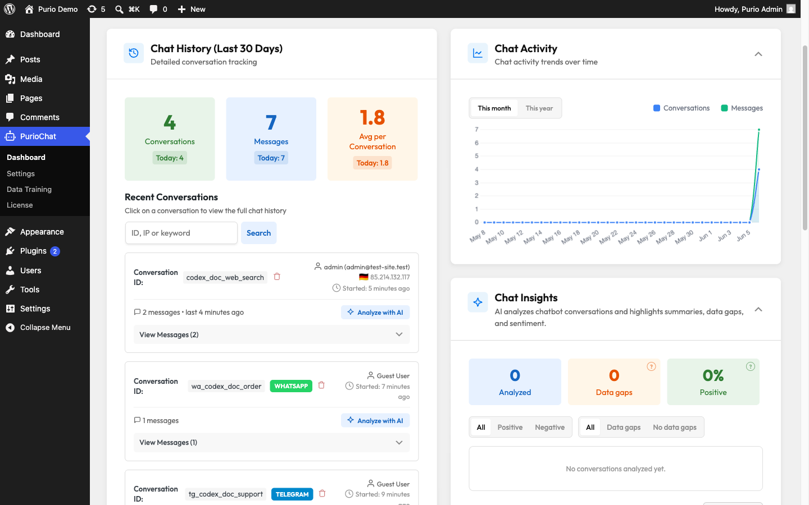
Task: Filter insights by No data gaps
Action: point(675,427)
